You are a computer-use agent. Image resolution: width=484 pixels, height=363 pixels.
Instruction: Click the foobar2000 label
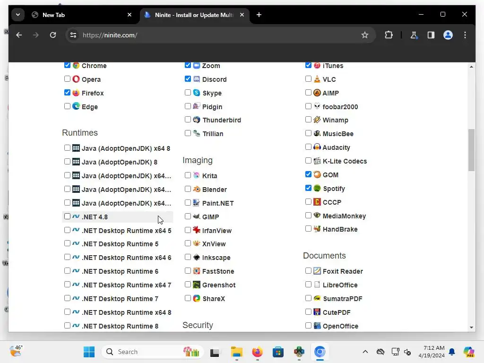pos(340,107)
